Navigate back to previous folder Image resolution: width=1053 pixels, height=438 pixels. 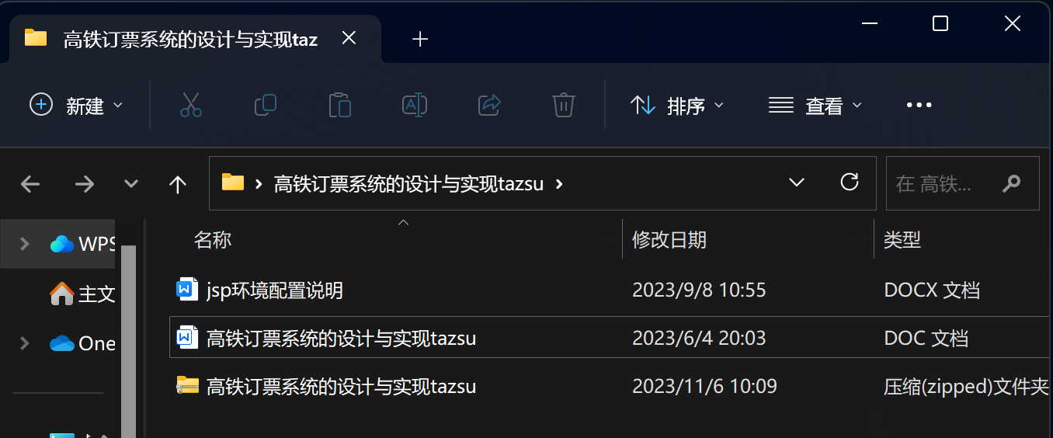(30, 184)
